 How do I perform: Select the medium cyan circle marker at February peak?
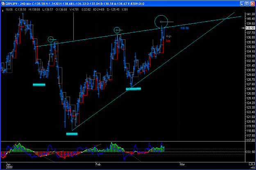(x=117, y=30)
